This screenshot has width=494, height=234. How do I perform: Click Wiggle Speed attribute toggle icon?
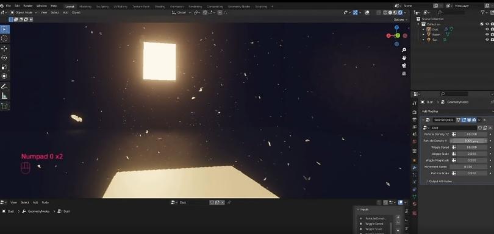click(454, 147)
